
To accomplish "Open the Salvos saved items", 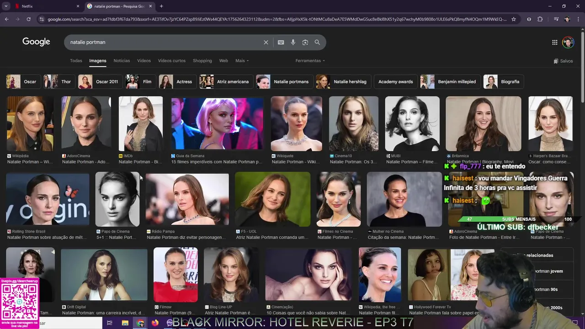I will (563, 61).
